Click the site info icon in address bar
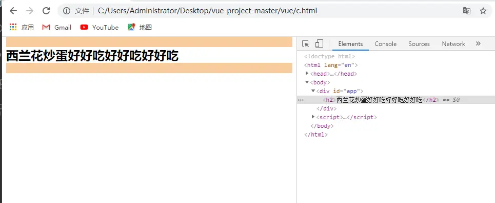495x203 pixels. (66, 11)
